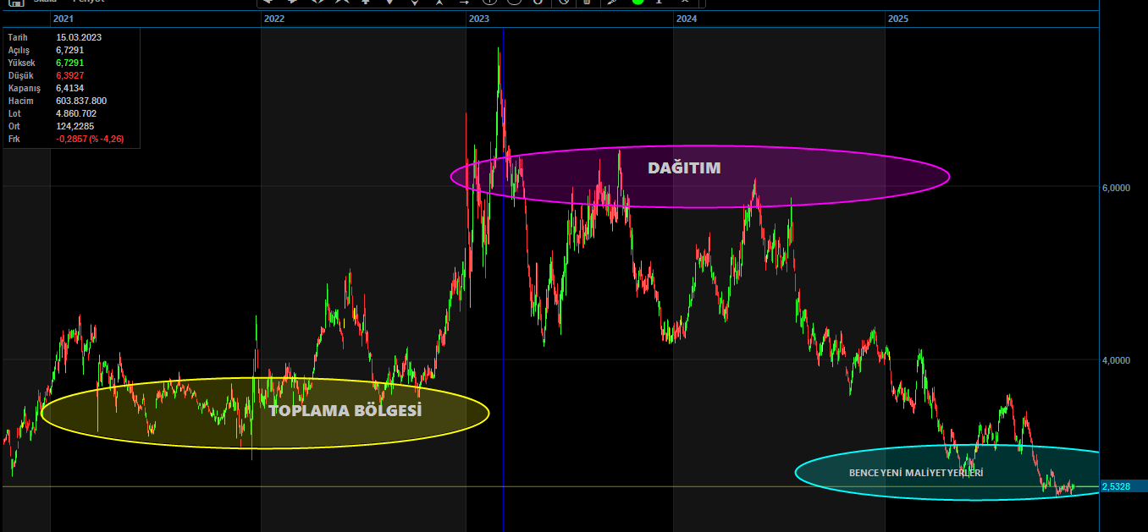The height and width of the screenshot is (532, 1148).
Task: Select the BENCE YENİ MALİYET YERLERİ annotation
Action: 916,474
